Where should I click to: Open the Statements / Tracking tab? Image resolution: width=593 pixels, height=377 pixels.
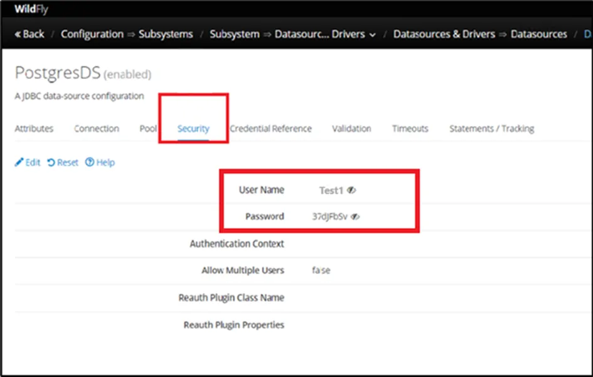[x=491, y=129]
